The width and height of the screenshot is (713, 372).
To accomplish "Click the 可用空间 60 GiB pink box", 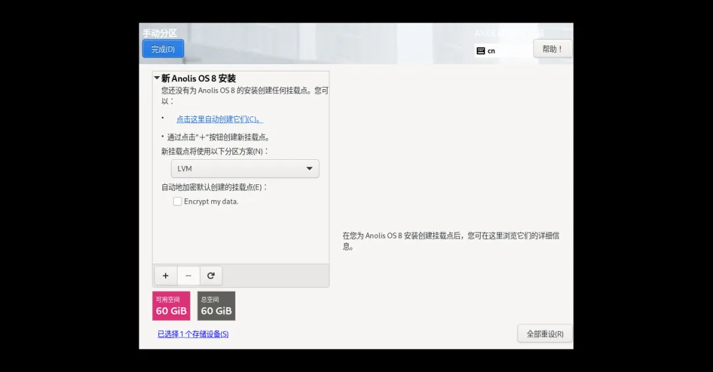I will 172,306.
